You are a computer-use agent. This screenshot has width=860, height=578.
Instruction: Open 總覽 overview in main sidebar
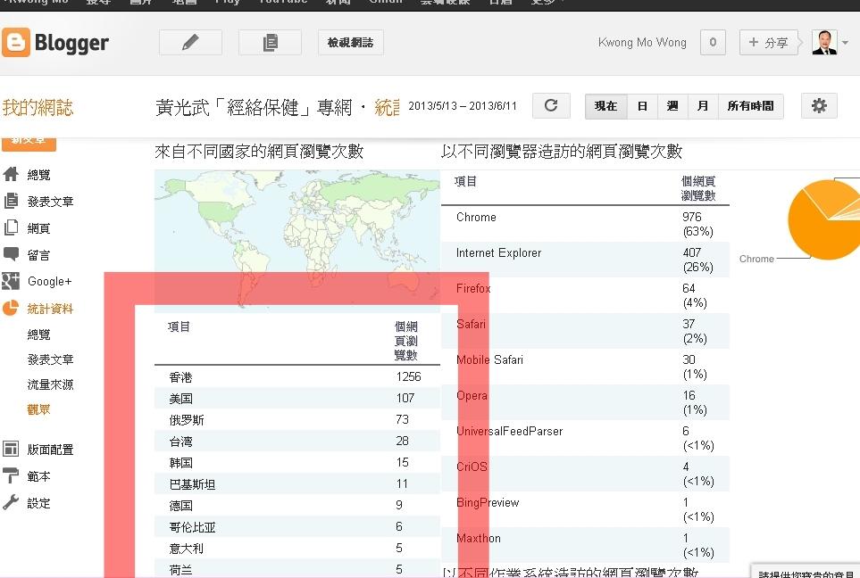tap(39, 175)
